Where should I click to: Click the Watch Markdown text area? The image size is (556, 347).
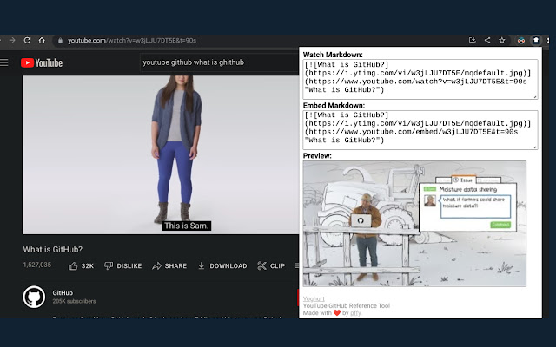pos(420,79)
